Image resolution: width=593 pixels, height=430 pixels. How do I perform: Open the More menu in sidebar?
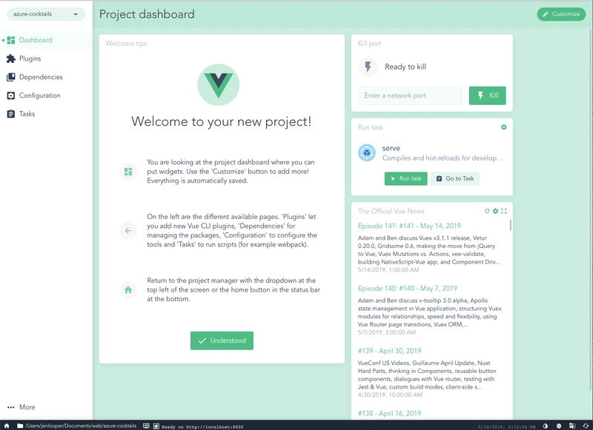point(46,407)
